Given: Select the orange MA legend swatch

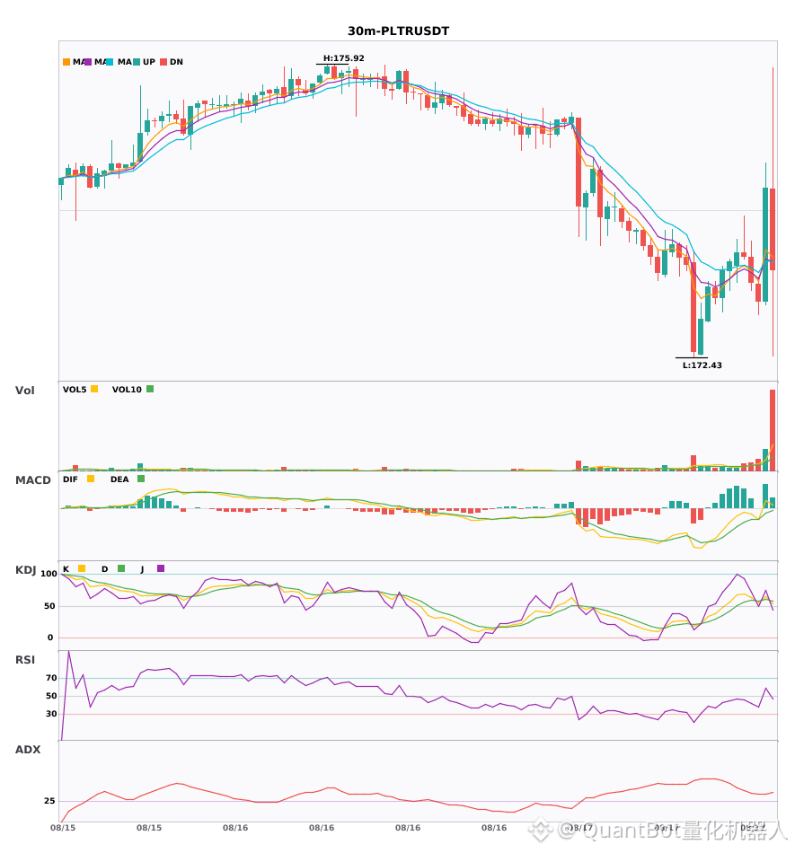Looking at the screenshot, I should [66, 62].
